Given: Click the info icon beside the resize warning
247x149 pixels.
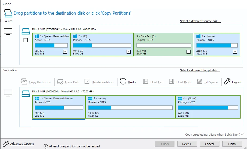Looking at the screenshot, I should coord(45,146).
